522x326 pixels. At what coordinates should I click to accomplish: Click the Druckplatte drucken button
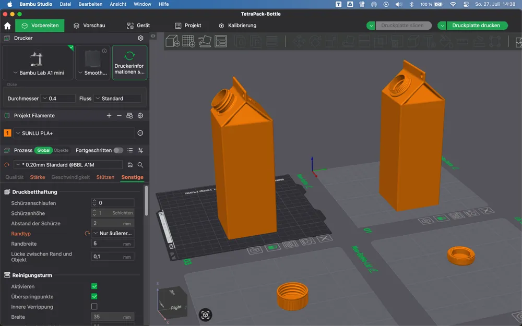click(x=476, y=26)
